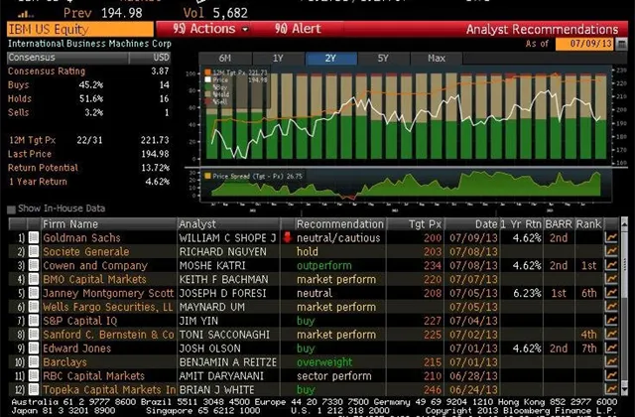Click the white Price legend swatch

207,79
